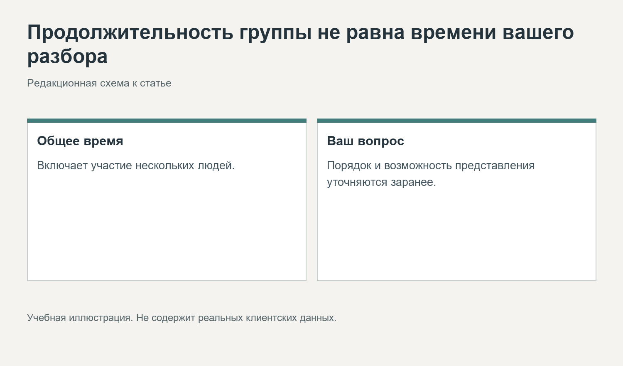The image size is (623, 366).
Task: Select the "Общее время" card heading
Action: click(80, 141)
